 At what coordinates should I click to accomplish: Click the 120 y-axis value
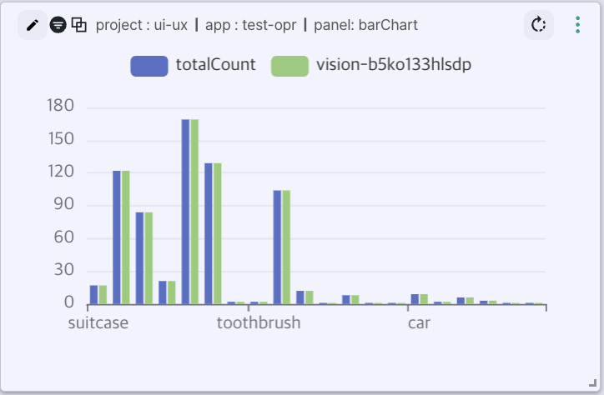tap(60, 172)
